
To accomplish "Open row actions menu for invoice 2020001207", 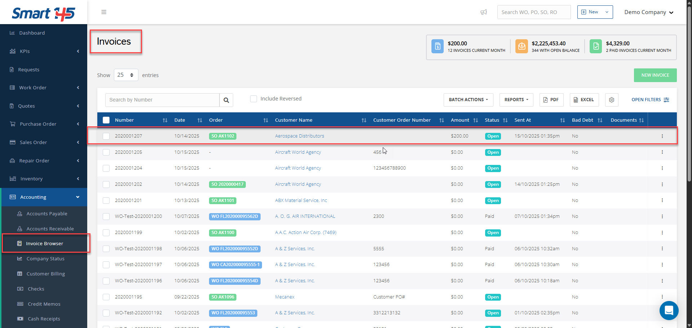I will [x=662, y=136].
